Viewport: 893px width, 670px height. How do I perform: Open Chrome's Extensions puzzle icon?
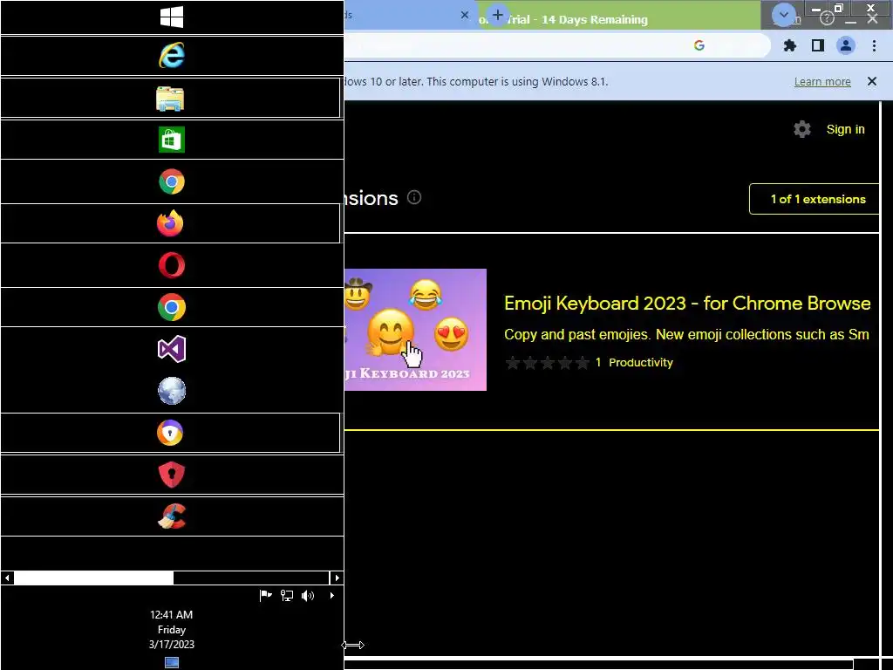coord(789,45)
